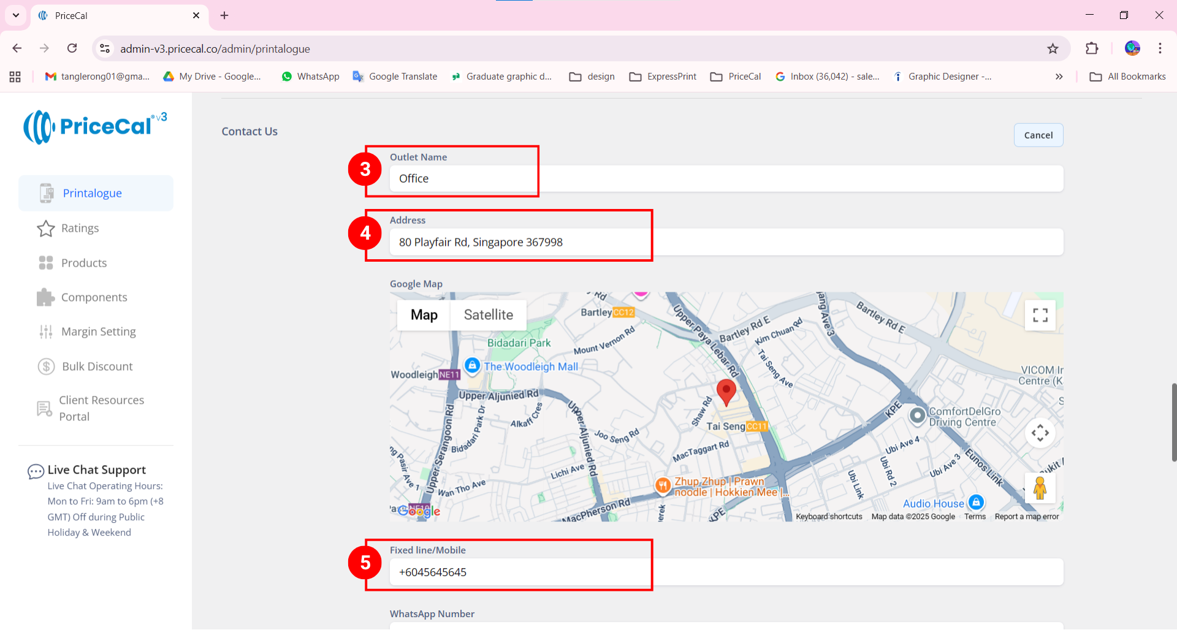The image size is (1177, 630).
Task: Toggle fullscreen view on Google Map
Action: click(1040, 315)
